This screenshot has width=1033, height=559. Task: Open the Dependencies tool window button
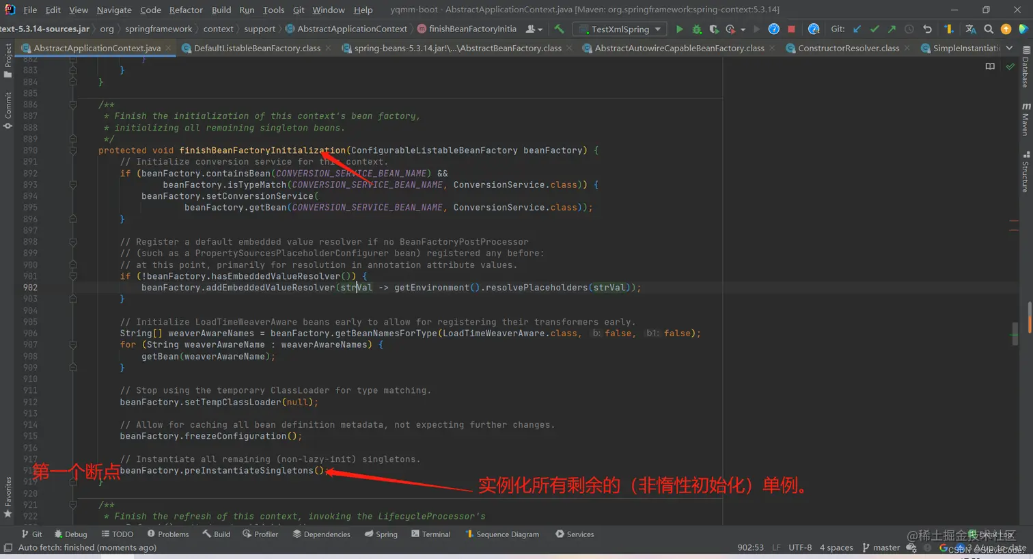pyautogui.click(x=321, y=534)
